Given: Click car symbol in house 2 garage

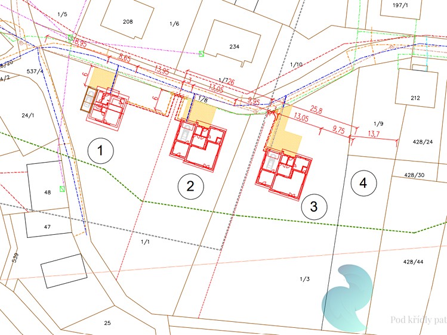Looking at the screenshot, I should (x=186, y=132).
